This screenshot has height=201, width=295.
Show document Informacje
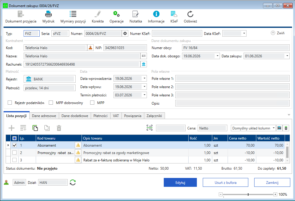[x=156, y=17]
